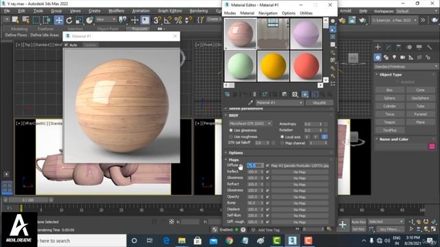
Task: Click the pink object color swatch
Action: click(432, 146)
